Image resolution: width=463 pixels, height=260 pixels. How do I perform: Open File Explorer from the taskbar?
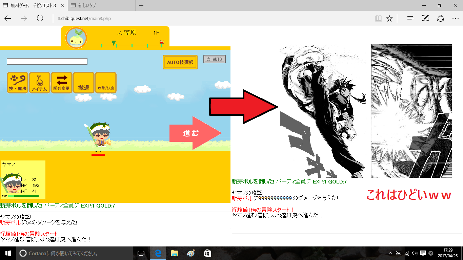click(x=174, y=253)
